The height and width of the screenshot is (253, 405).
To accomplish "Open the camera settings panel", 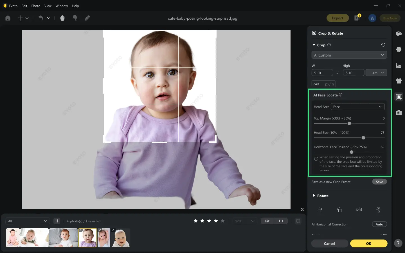I will pos(399,112).
